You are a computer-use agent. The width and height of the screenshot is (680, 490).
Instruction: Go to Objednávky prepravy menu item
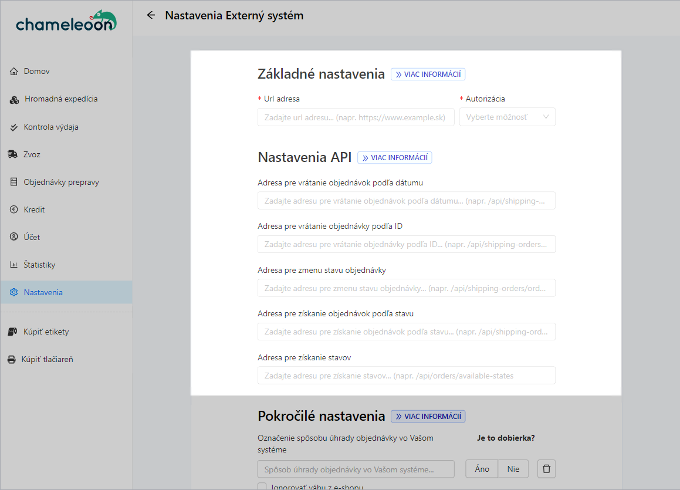(x=61, y=183)
